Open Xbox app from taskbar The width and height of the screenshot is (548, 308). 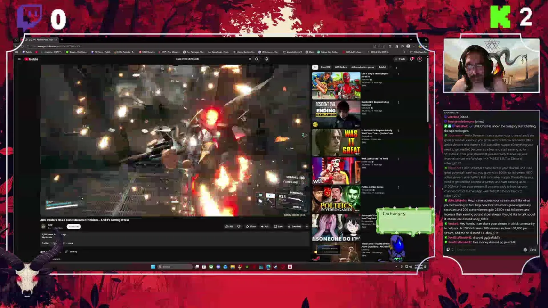(211, 267)
